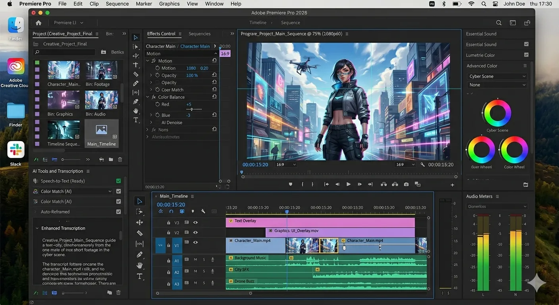
Task: Select the Slip tool beside the Effects Control panel
Action: pyautogui.click(x=136, y=92)
